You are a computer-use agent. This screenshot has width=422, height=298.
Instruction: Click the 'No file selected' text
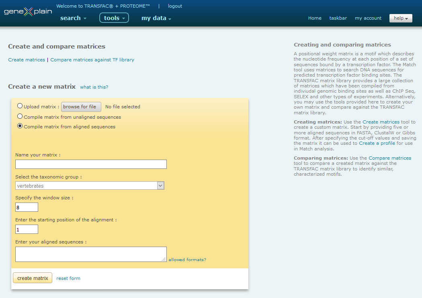(x=123, y=107)
